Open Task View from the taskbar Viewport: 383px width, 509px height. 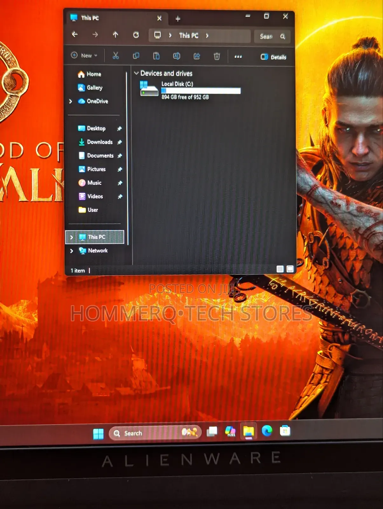(x=212, y=432)
